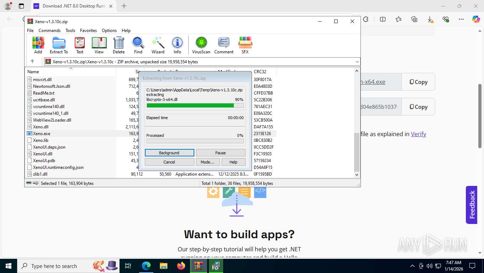Click Help button in extraction dialog
The image size is (484, 273).
(233, 162)
